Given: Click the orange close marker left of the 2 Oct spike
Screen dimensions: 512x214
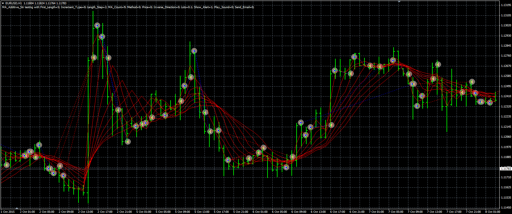Looking at the screenshot, I should [94, 58].
